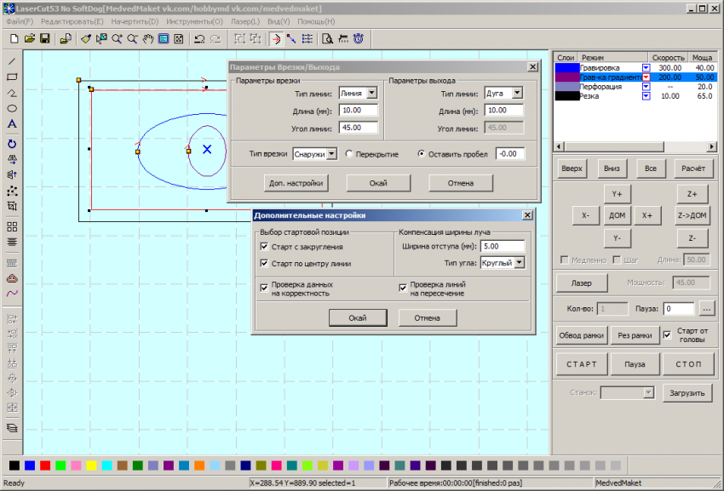This screenshot has width=724, height=491.
Task: Toggle 'Проверка линий на пересечение' checkbox
Action: (403, 288)
